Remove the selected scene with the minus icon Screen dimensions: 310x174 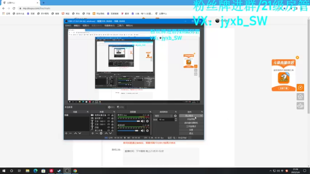[71, 133]
